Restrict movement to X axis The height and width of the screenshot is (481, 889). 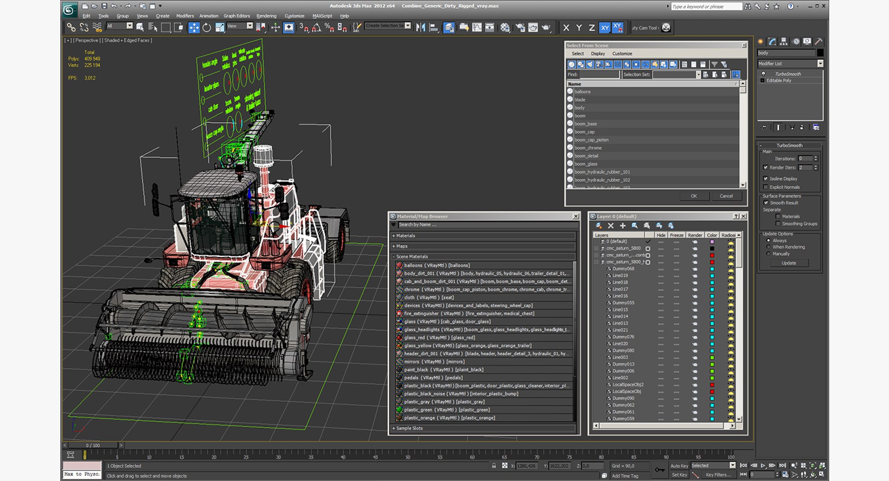pyautogui.click(x=566, y=28)
